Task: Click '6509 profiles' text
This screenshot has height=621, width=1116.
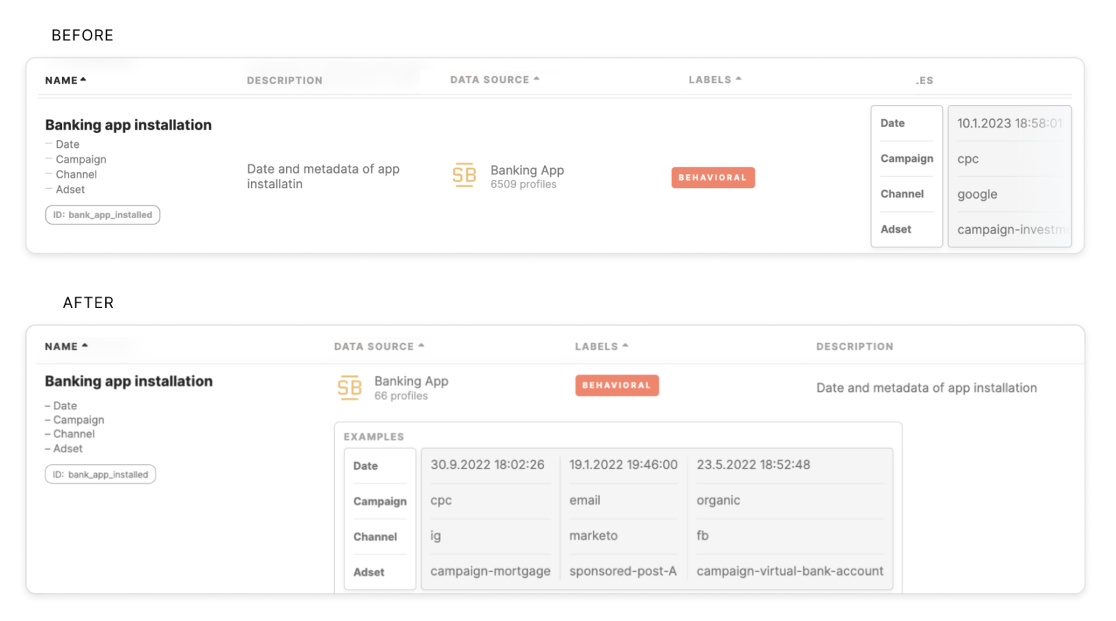Action: point(523,185)
